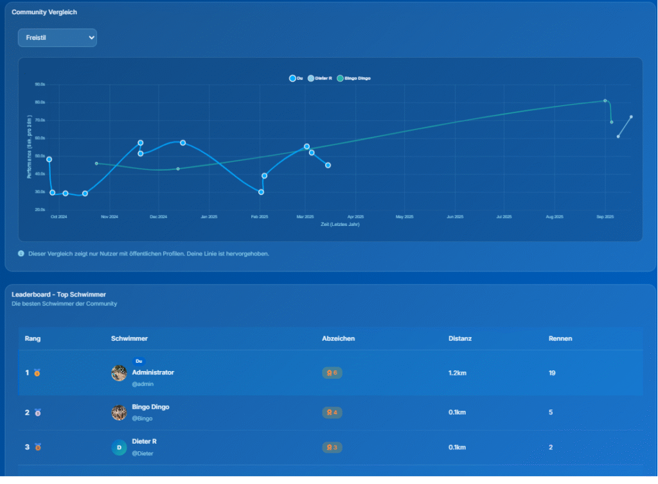Open the @Dieter username link

(x=143, y=453)
